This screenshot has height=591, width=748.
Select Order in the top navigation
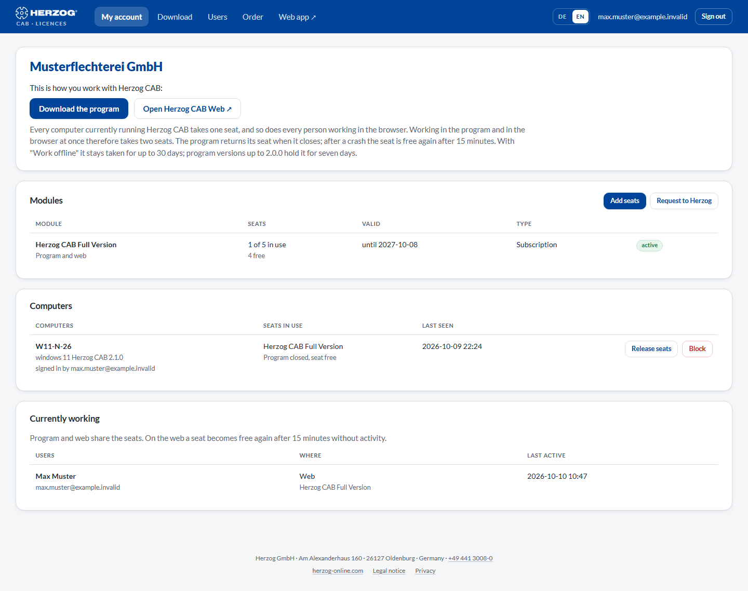(x=252, y=17)
